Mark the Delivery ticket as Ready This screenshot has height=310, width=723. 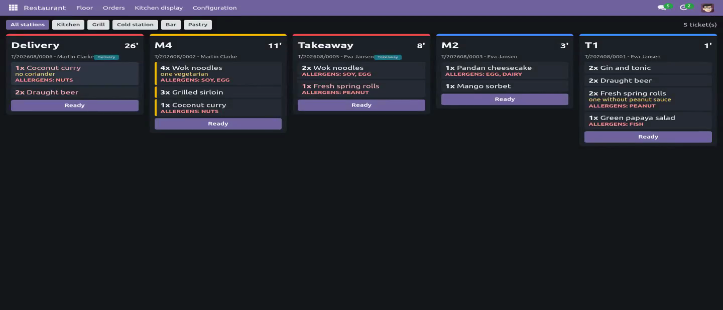[x=75, y=106]
